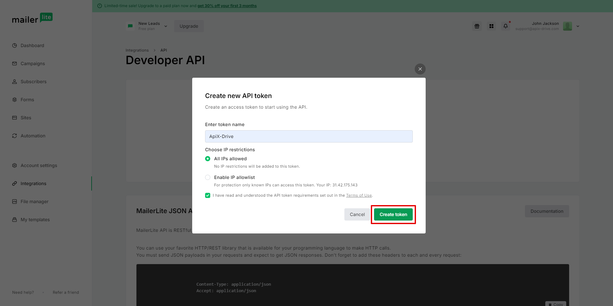Open the gift rewards icon
The width and height of the screenshot is (613, 306).
pos(477,26)
